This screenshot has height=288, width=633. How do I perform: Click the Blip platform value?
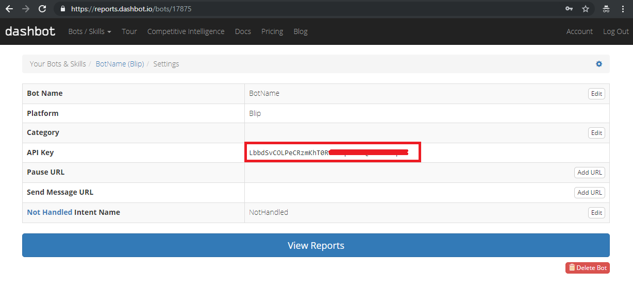[255, 113]
